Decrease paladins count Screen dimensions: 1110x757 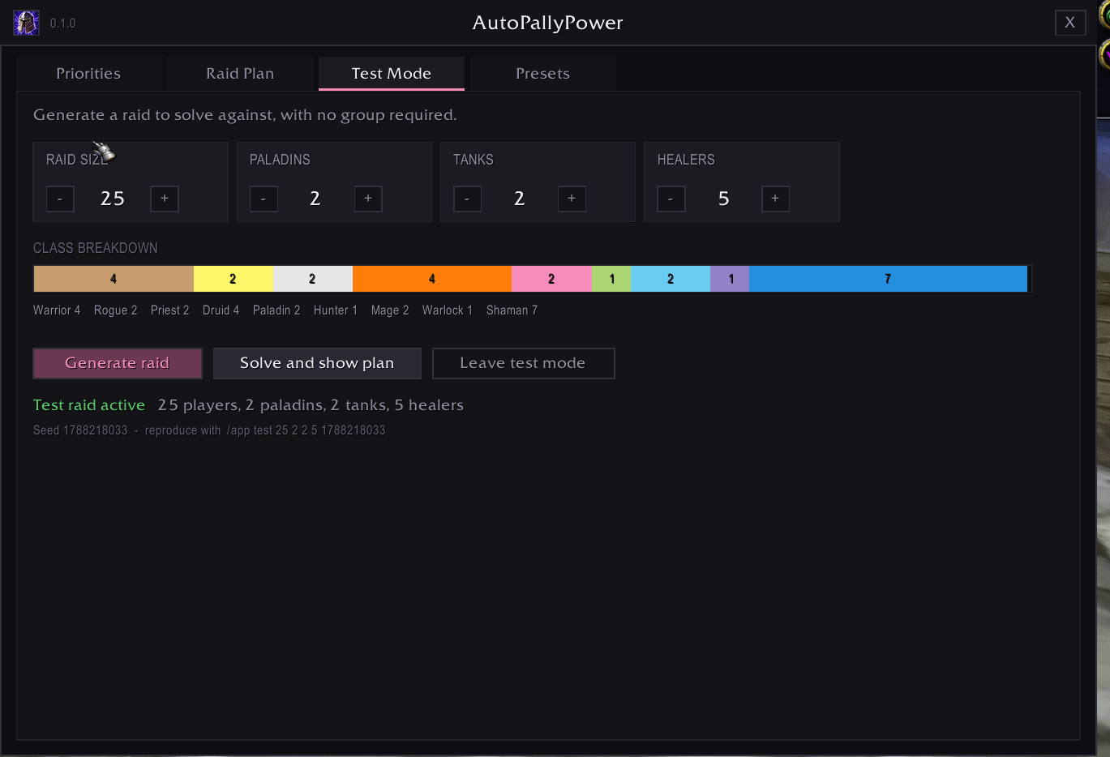tap(264, 199)
